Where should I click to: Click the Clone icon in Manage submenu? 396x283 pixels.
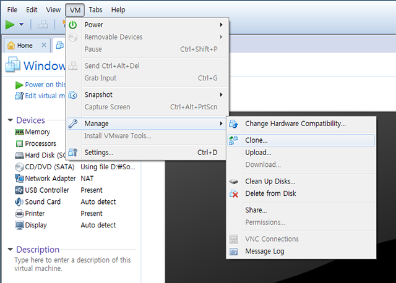(233, 140)
